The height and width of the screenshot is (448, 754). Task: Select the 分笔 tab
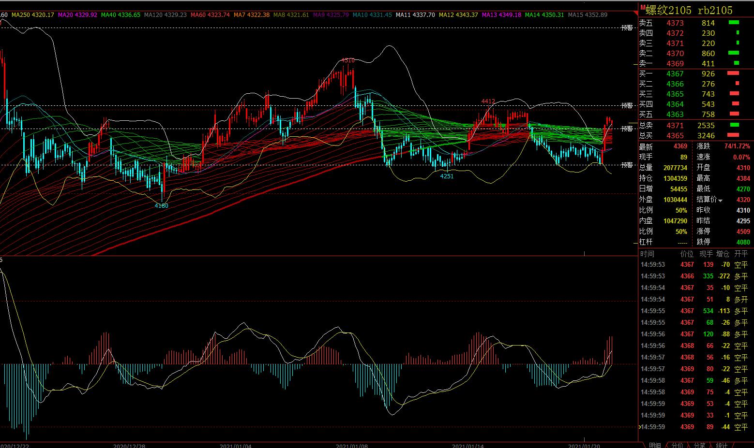(699, 445)
